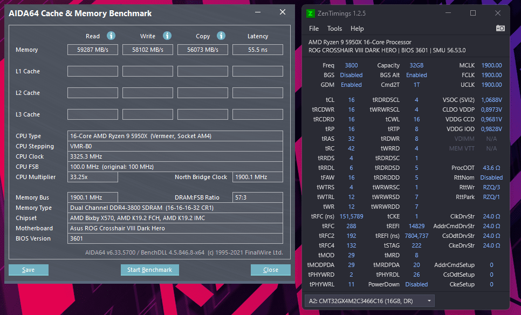Click the Memory Copy value 56073 MB/s
521x315 pixels.
203,50
